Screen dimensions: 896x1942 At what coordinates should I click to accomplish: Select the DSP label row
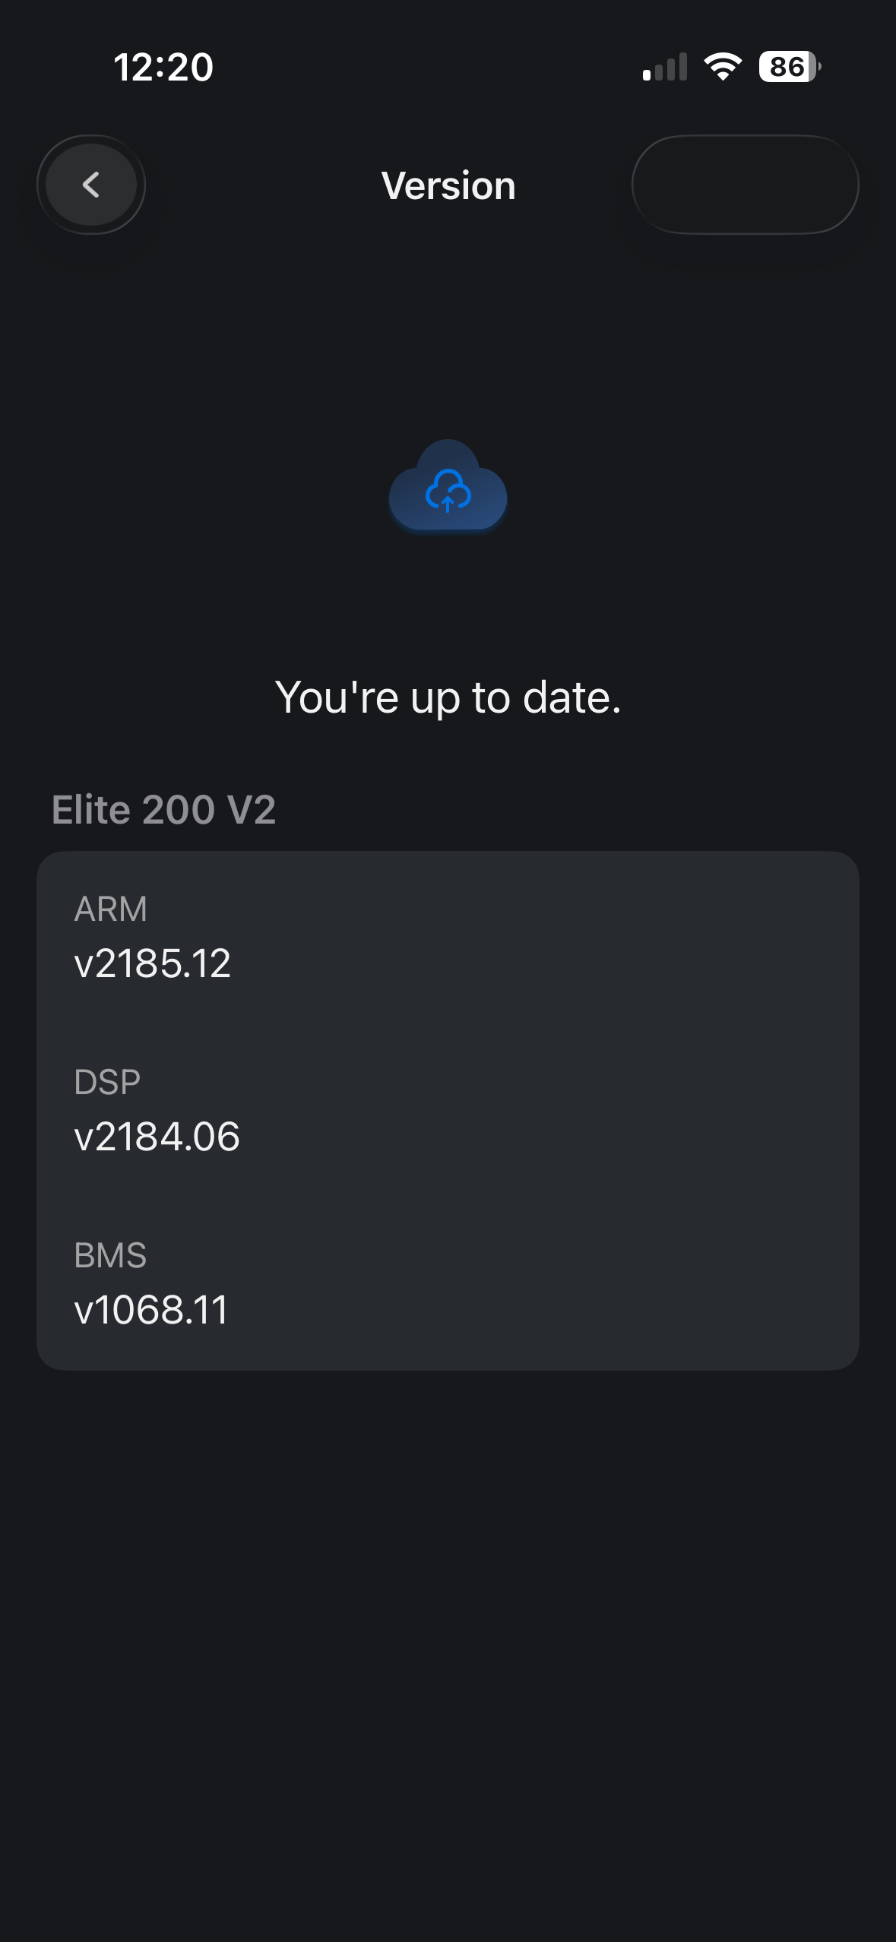coord(107,1082)
